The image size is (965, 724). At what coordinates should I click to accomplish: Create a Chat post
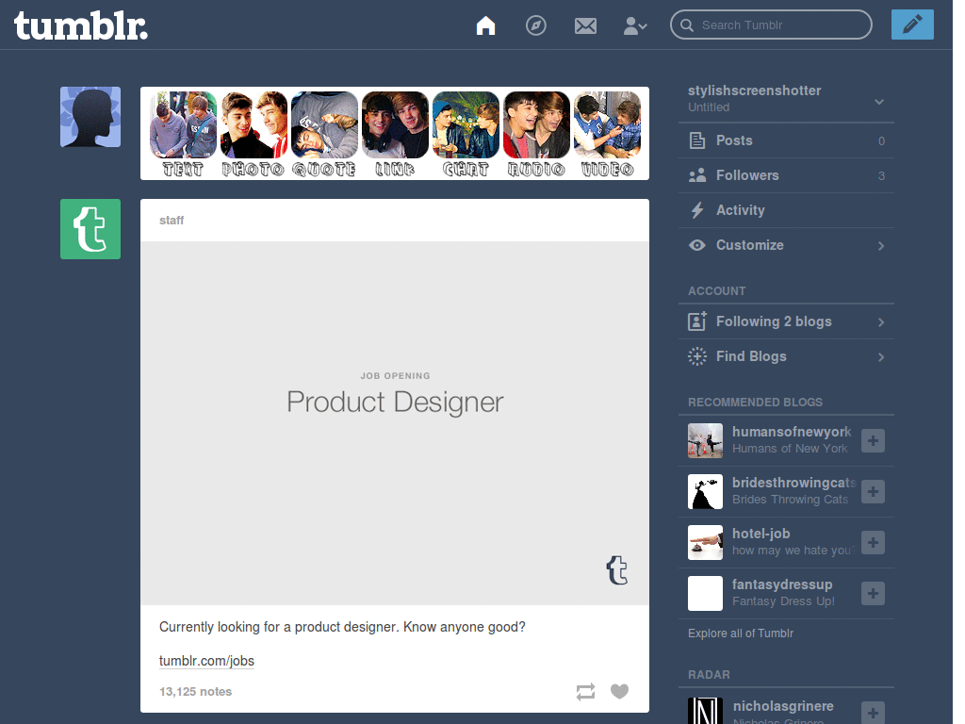click(x=466, y=134)
